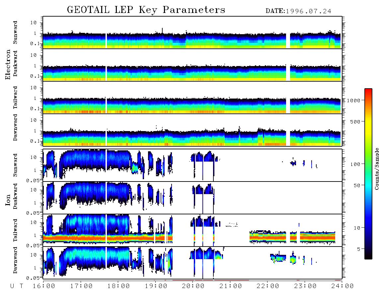
Task: Click the Electron Tailward spectrogram panel
Action: point(192,98)
